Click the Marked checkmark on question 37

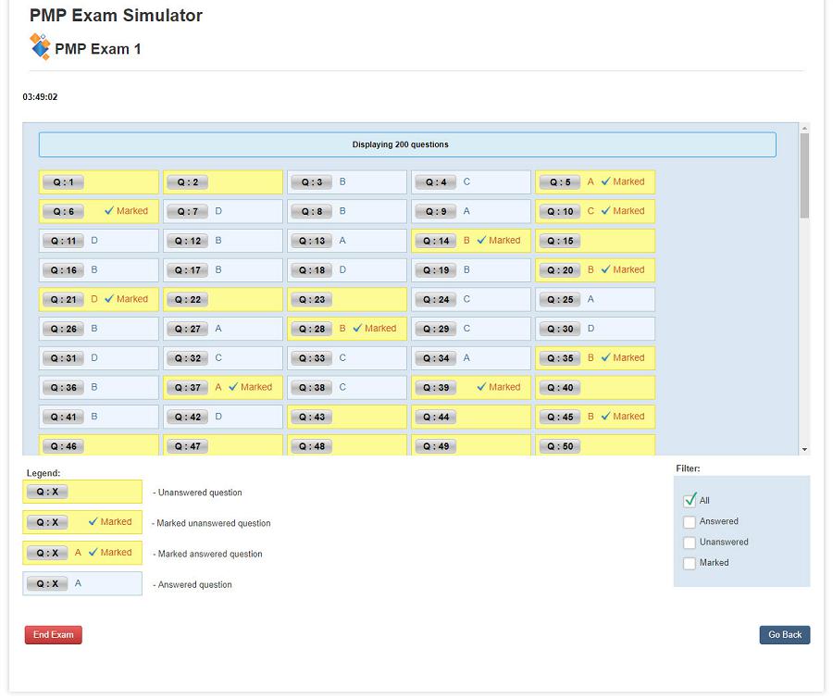(x=234, y=387)
